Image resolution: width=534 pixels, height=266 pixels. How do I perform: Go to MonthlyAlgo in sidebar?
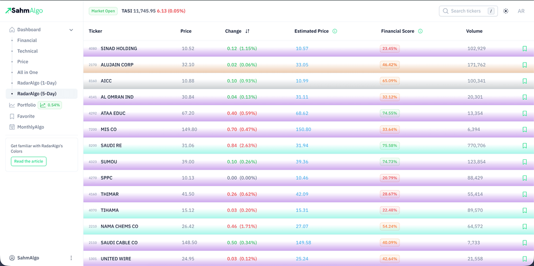[30, 127]
